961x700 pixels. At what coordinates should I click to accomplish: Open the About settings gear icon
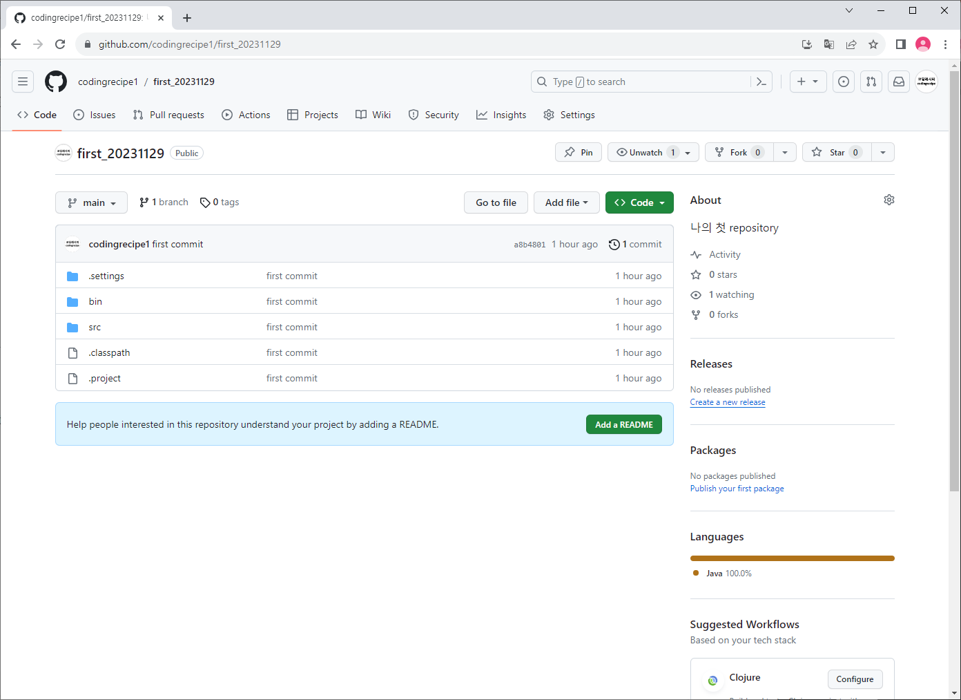(x=889, y=200)
